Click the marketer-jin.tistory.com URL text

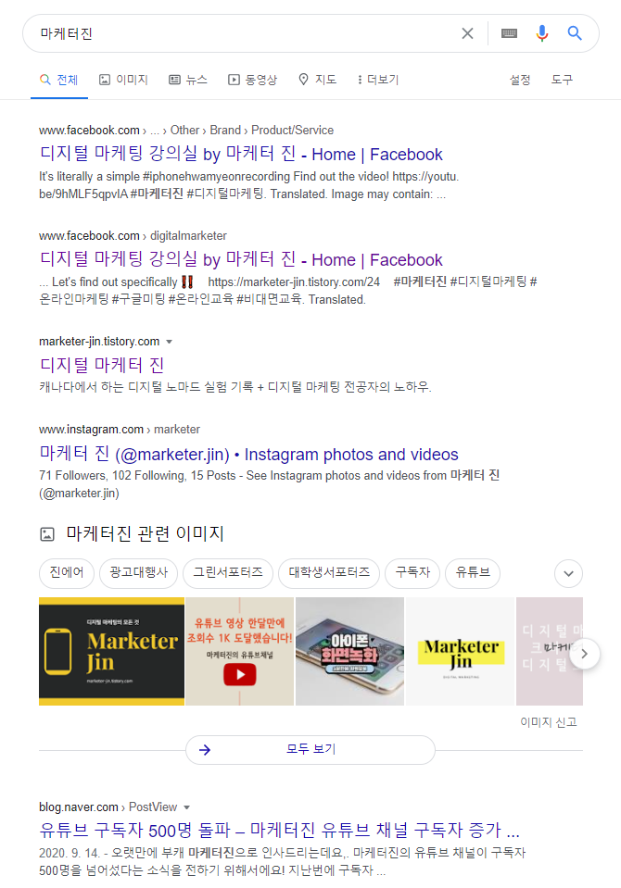click(99, 342)
